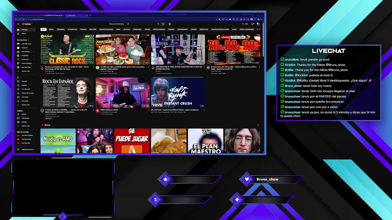Expand the Suscripciones section heading
Viewport: 392px width, 220px height.
[x=23, y=40]
